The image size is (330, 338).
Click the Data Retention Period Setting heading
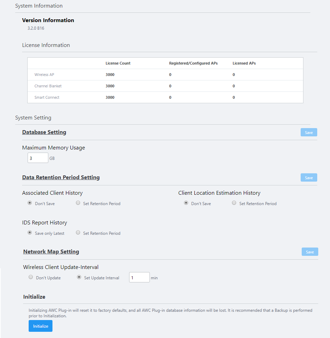[x=61, y=177]
